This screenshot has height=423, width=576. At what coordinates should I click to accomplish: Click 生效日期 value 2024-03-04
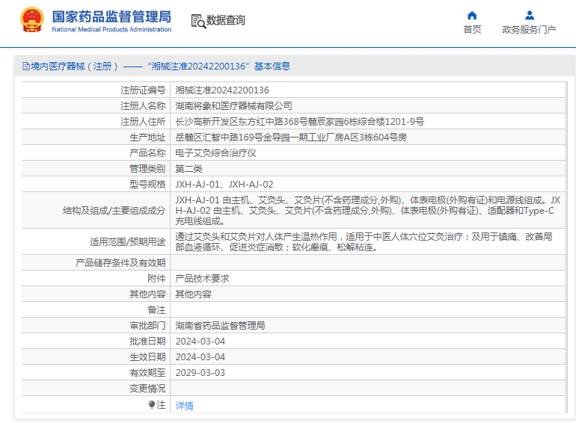click(200, 357)
